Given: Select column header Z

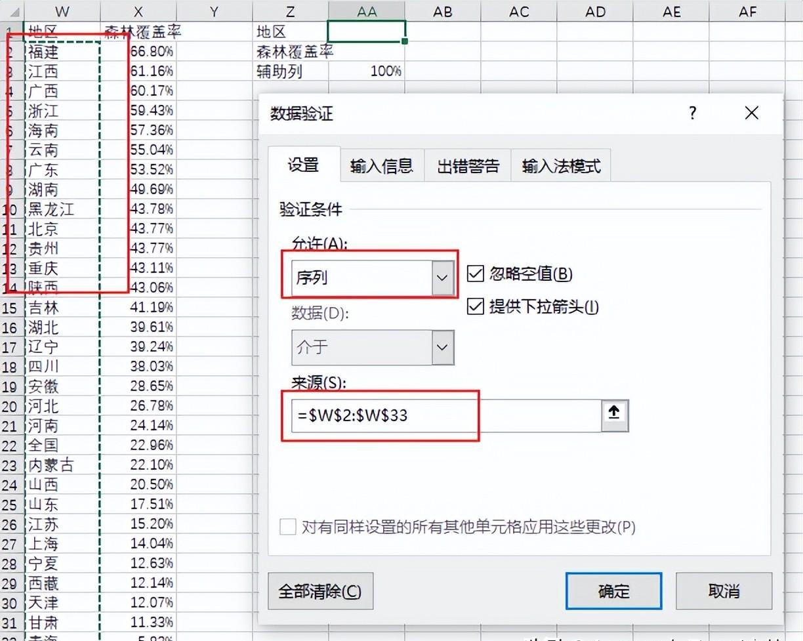Looking at the screenshot, I should [x=291, y=11].
